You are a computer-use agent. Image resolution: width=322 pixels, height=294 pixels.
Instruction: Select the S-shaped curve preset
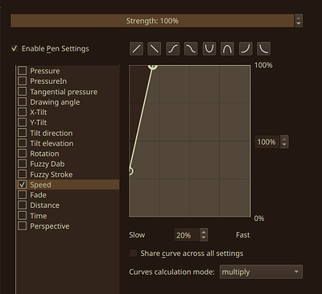173,49
